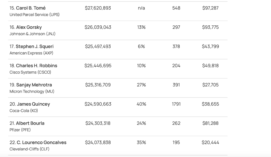Click the American Express (AXP) label
Screen dimensions: 271x157
pyautogui.click(x=31, y=53)
